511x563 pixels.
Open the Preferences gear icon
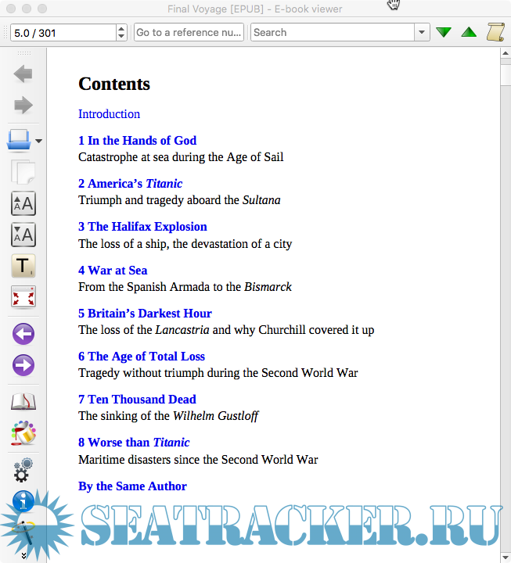tap(23, 470)
